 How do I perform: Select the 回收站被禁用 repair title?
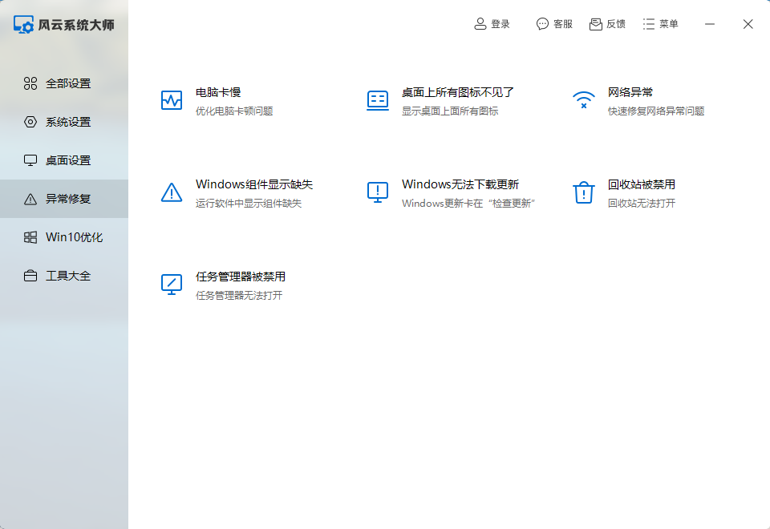click(x=642, y=184)
